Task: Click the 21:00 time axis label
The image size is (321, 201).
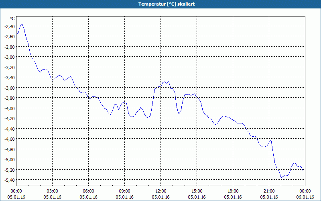Action: click(269, 191)
